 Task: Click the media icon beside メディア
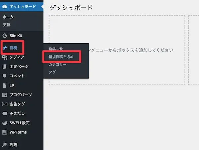coord(5,57)
